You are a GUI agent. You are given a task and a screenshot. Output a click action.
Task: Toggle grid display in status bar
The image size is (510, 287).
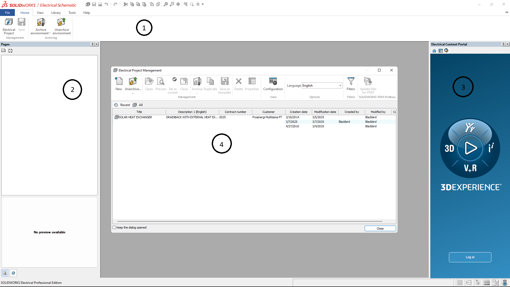[x=460, y=283]
